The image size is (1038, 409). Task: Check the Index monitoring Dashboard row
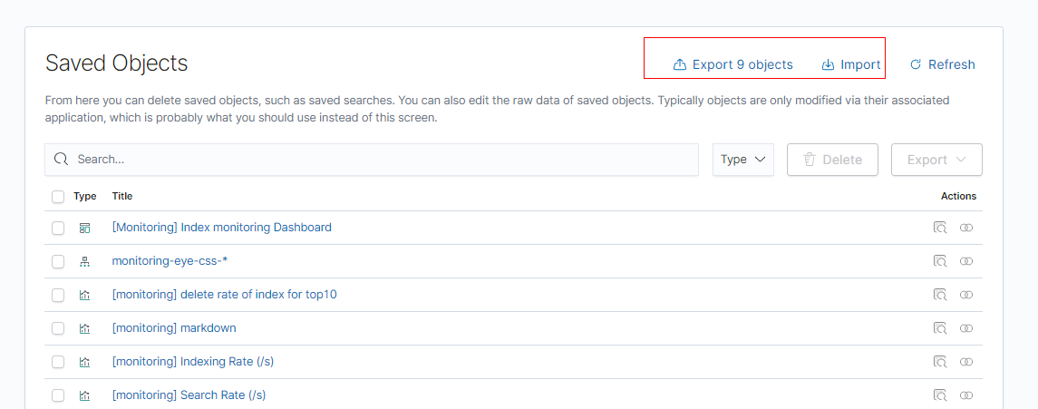point(58,228)
